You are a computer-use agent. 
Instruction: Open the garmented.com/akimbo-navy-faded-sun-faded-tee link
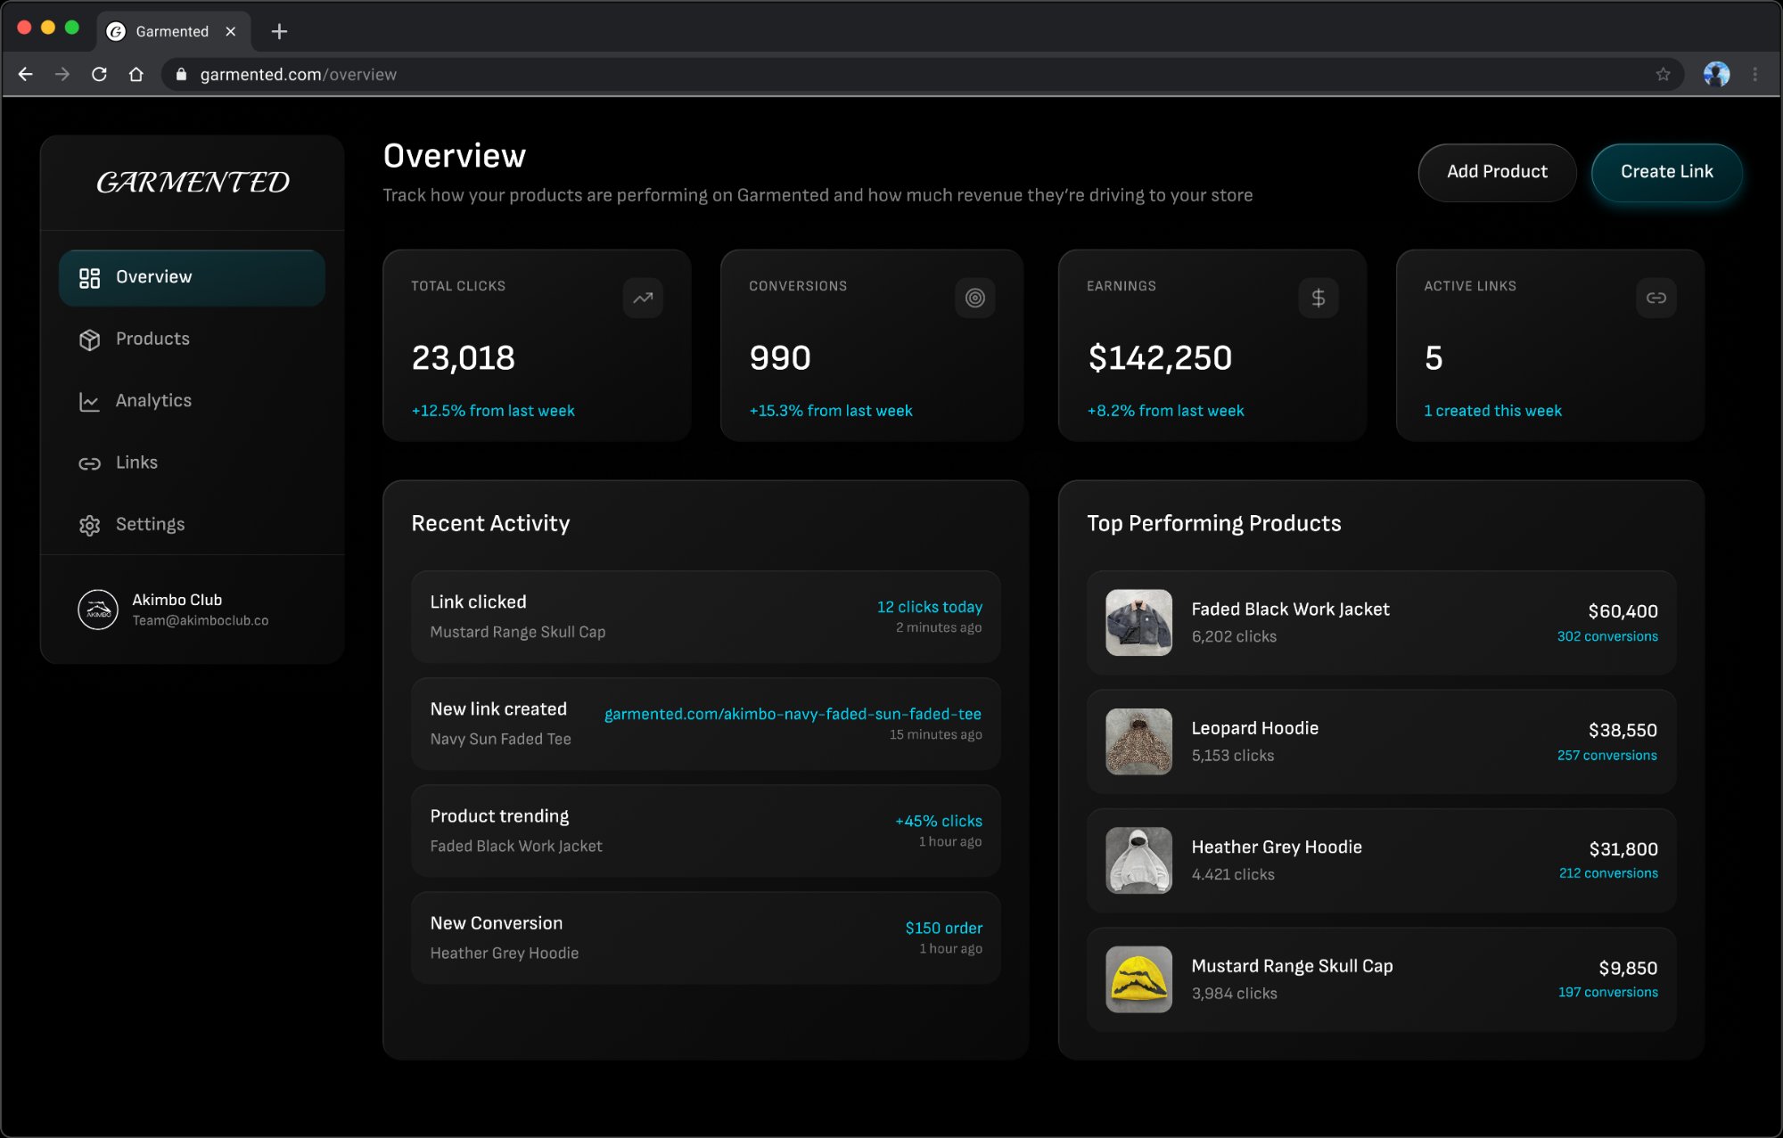(792, 714)
